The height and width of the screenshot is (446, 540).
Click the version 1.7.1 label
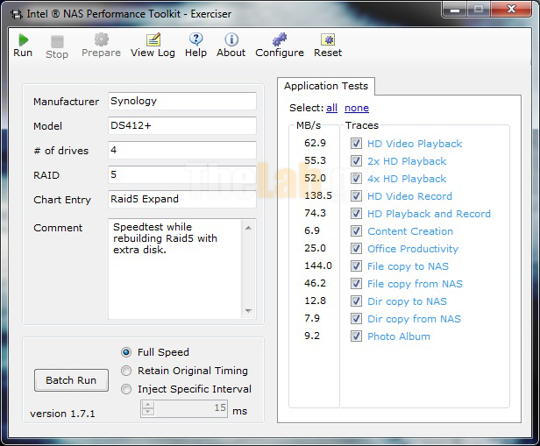point(62,414)
